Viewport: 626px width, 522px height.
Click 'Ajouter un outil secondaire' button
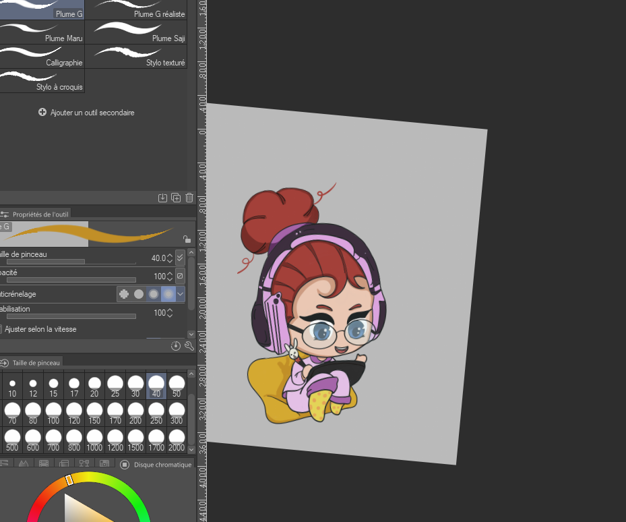click(86, 113)
